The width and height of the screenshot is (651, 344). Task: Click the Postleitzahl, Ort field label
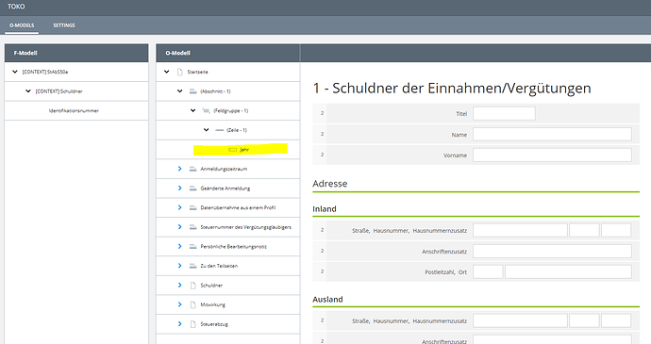446,272
